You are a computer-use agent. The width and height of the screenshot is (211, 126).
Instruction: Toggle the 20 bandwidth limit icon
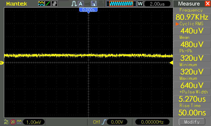pos(13,122)
